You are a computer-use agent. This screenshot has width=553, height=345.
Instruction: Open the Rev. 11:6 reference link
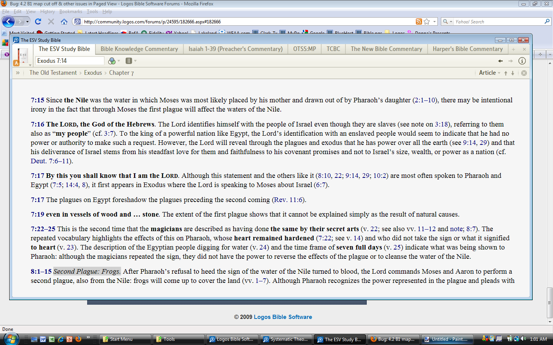tap(289, 200)
